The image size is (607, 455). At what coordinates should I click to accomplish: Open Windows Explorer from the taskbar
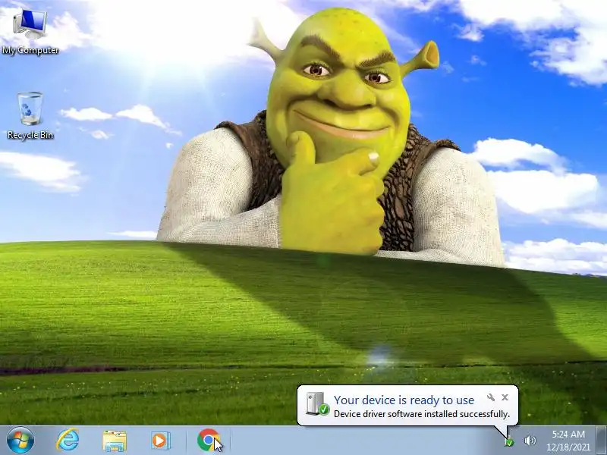tap(115, 441)
